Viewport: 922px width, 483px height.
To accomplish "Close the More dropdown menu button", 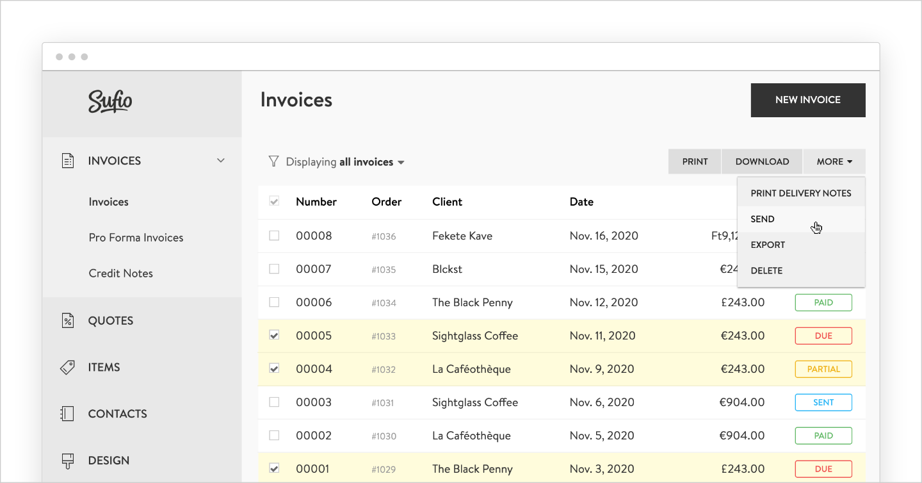I will click(834, 161).
